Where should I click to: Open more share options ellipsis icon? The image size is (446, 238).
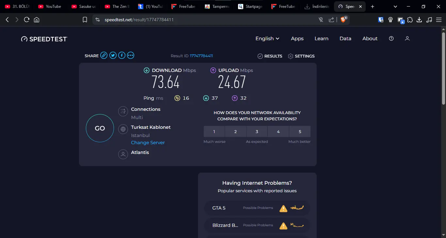pos(131,56)
